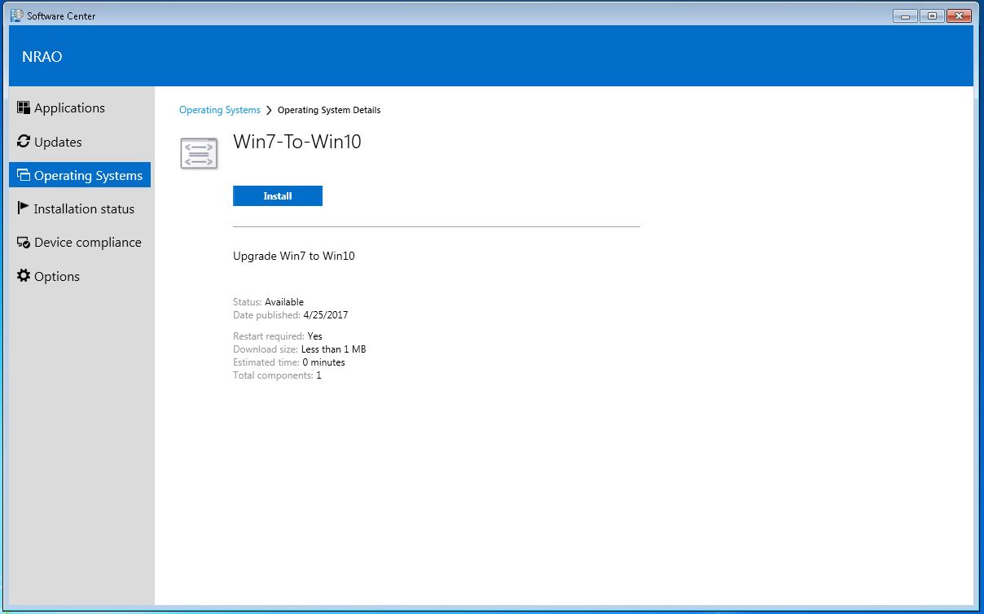This screenshot has height=614, width=984.
Task: Close the Software Center window
Action: click(959, 15)
